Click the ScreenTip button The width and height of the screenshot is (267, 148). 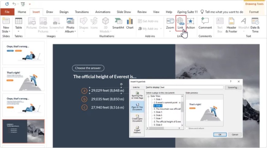click(x=234, y=87)
